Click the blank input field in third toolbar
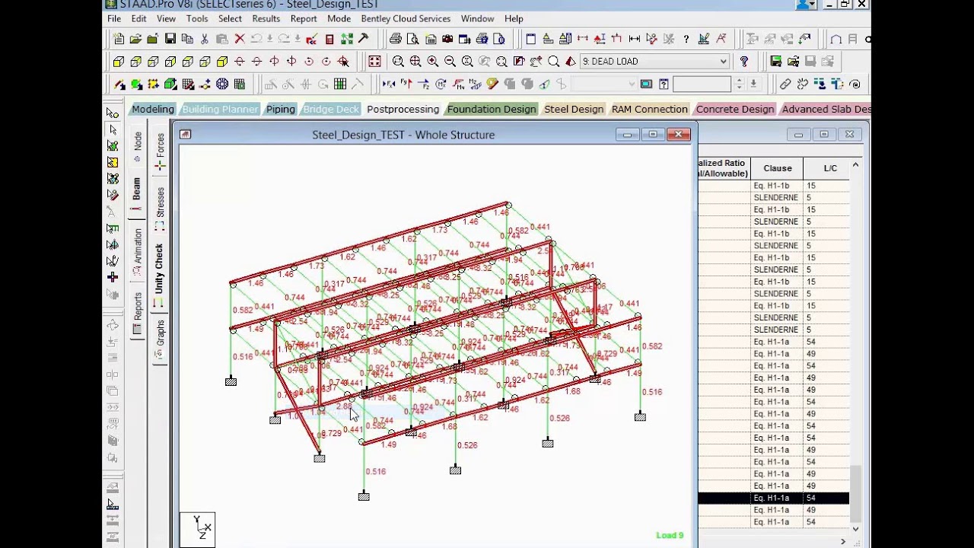974x548 pixels. [702, 84]
